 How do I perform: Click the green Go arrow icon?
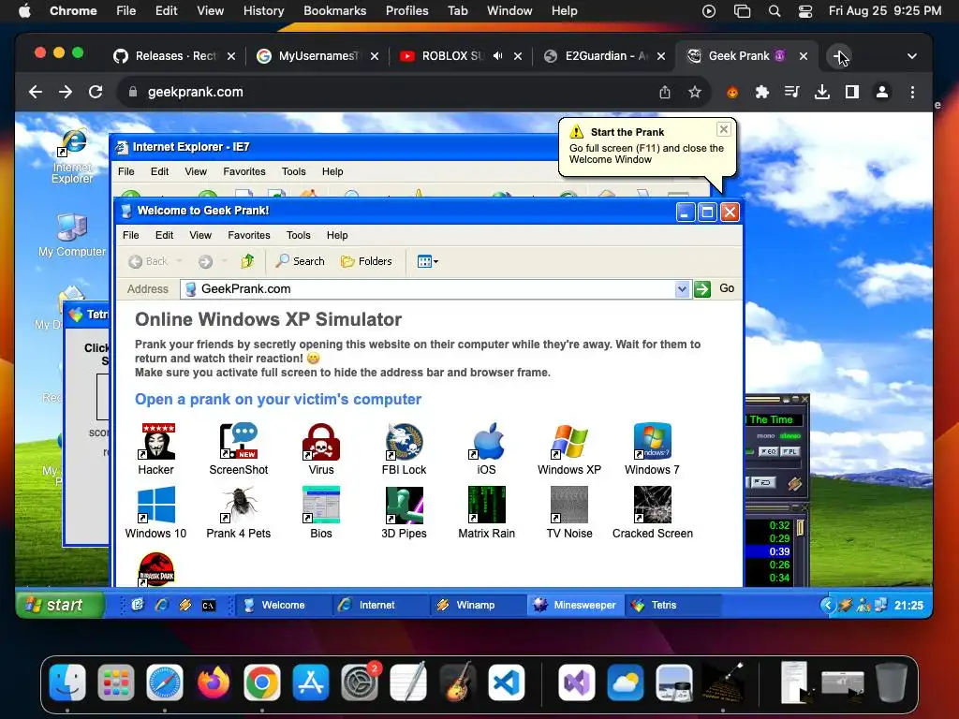702,289
